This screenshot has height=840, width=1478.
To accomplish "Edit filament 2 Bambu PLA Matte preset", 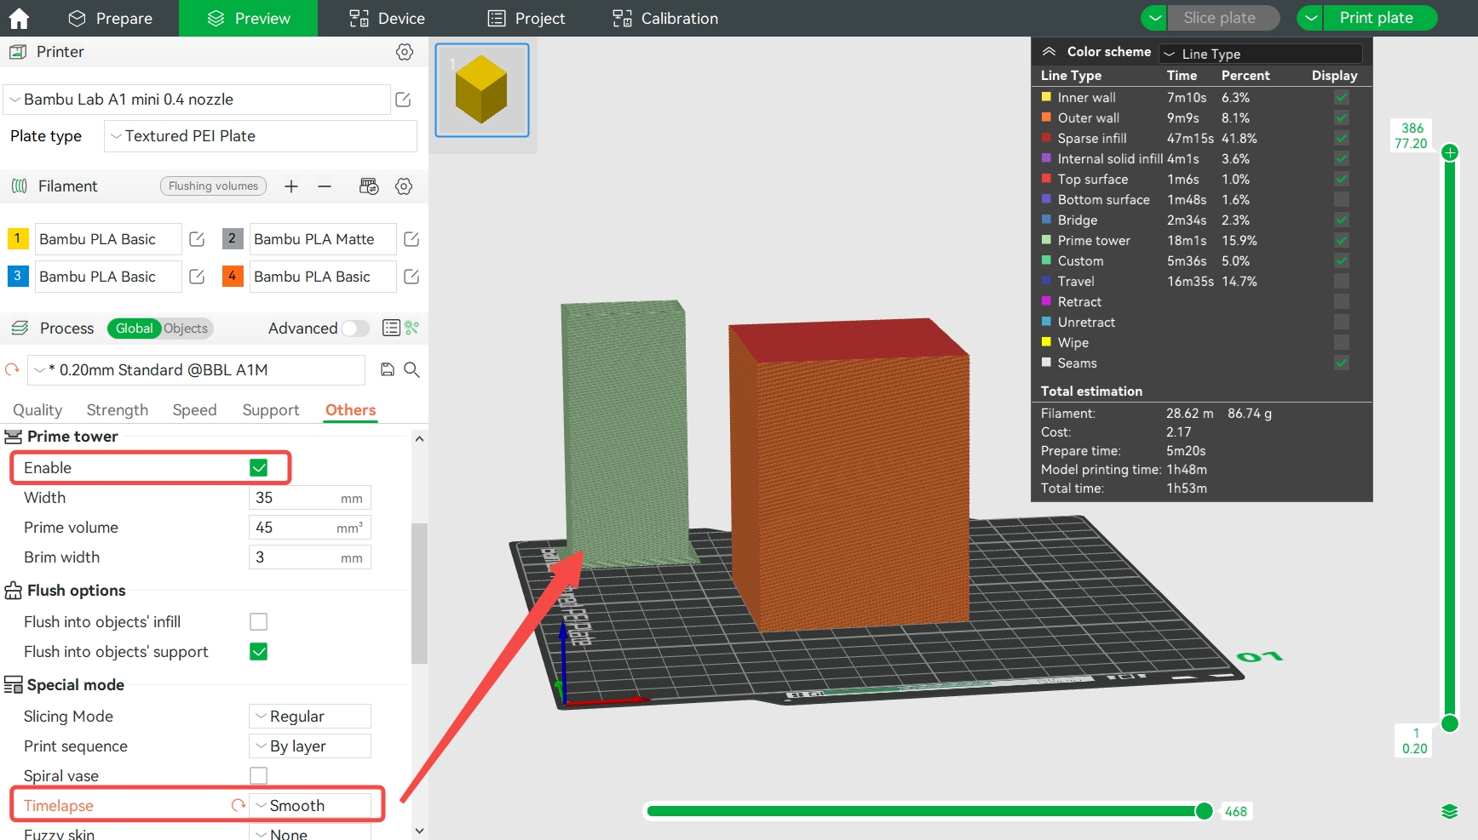I will (411, 239).
